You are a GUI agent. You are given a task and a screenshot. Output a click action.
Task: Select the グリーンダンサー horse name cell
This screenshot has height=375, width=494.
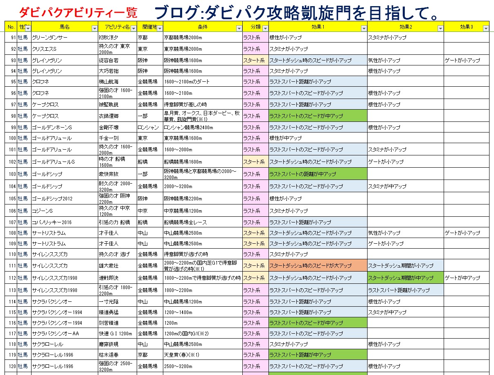[x=65, y=37]
